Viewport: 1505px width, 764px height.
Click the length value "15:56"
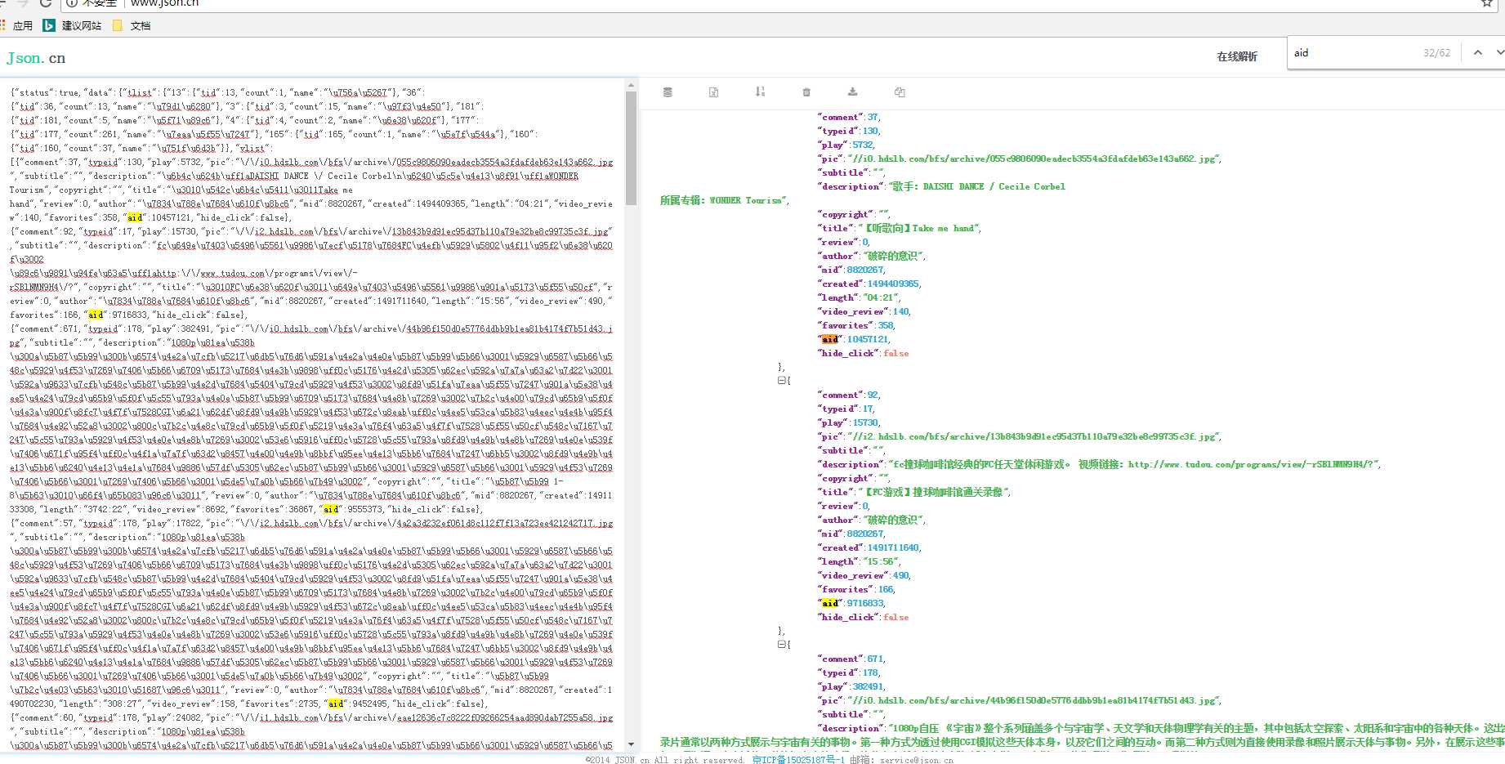879,561
